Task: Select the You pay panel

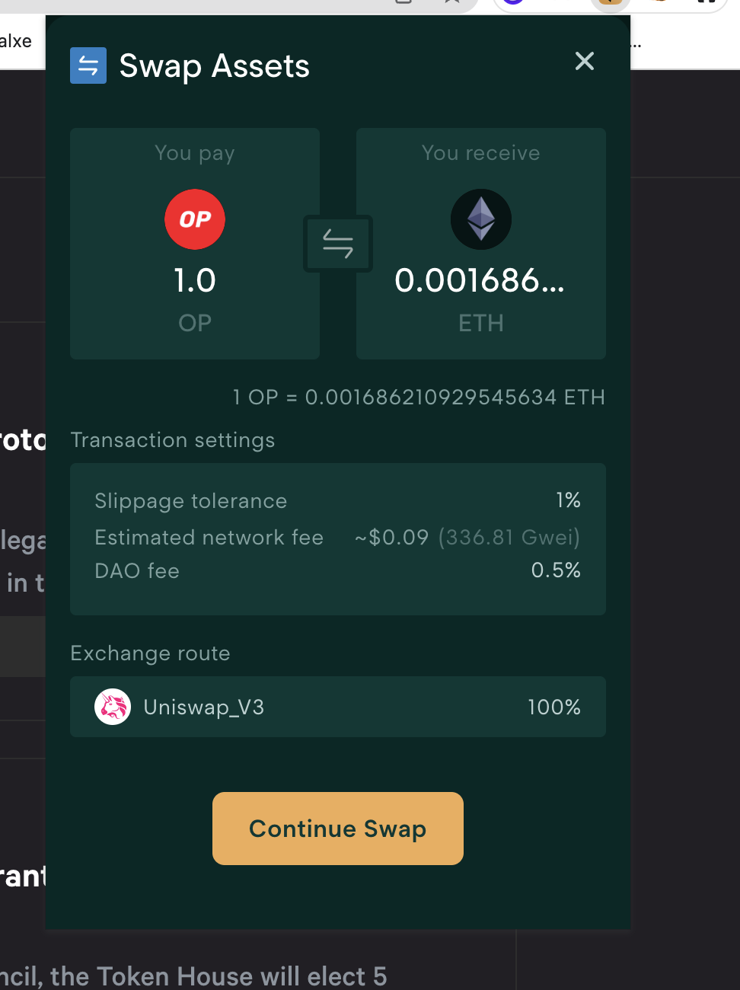Action: pyautogui.click(x=195, y=244)
